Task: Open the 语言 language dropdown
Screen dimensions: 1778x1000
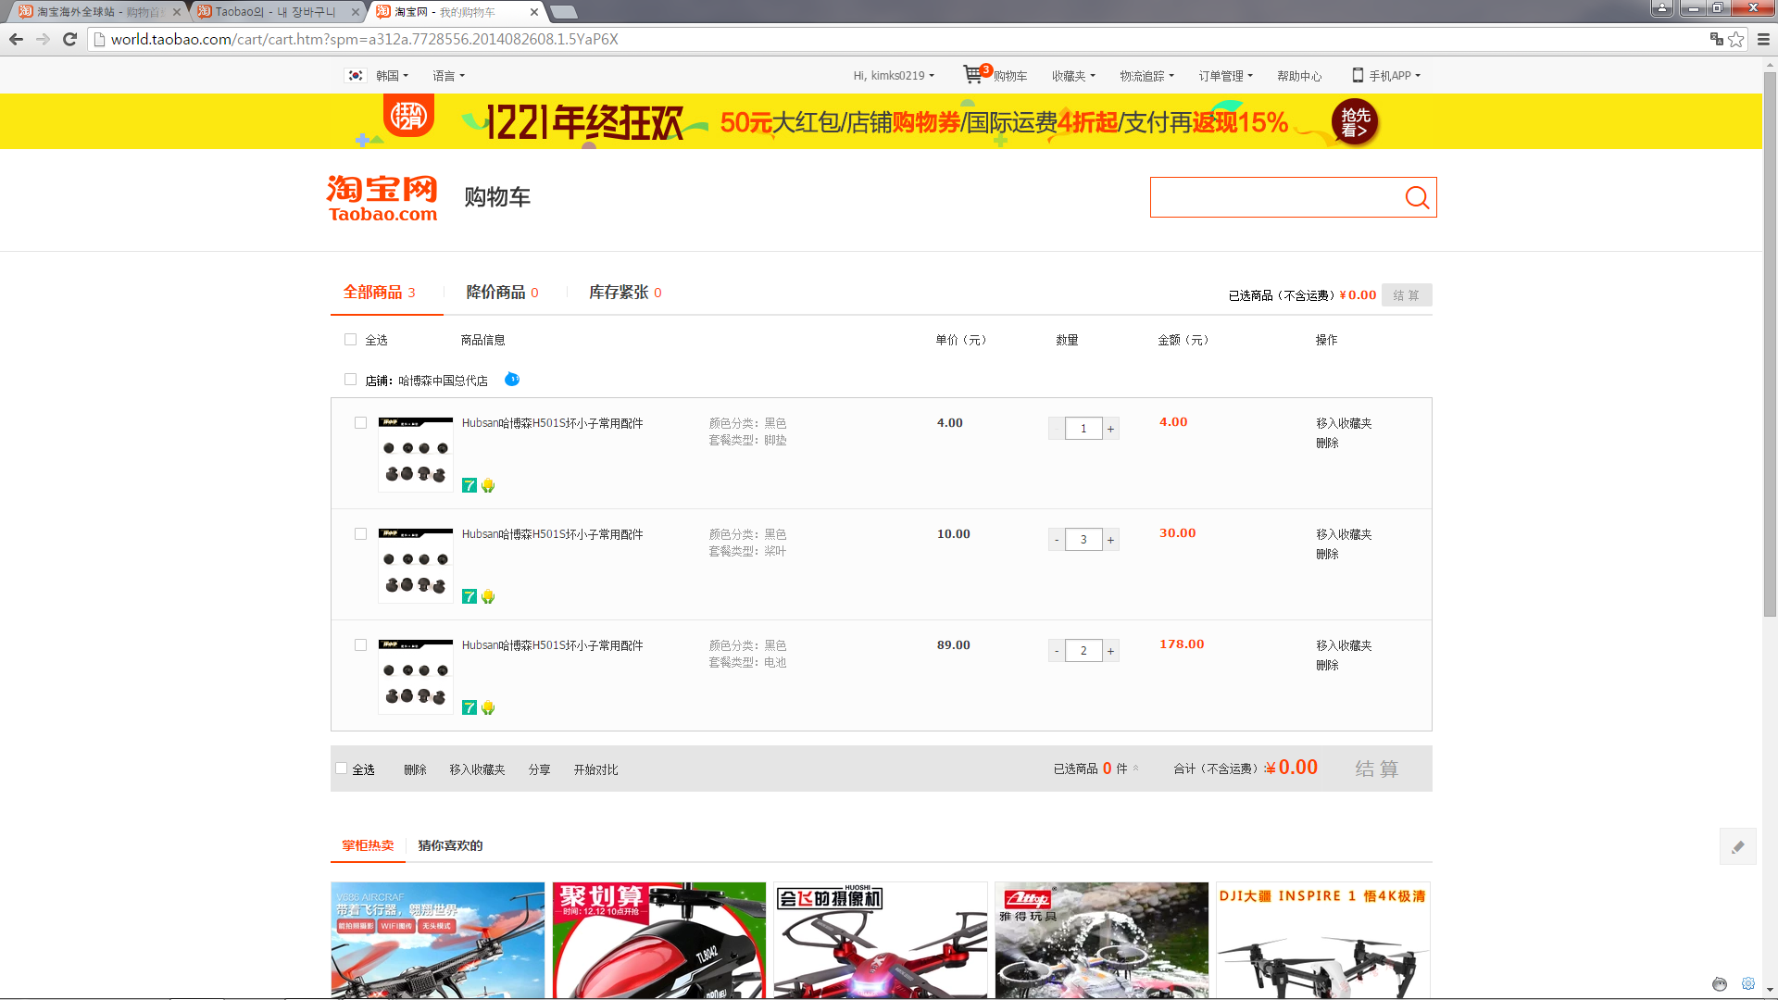Action: pos(448,76)
